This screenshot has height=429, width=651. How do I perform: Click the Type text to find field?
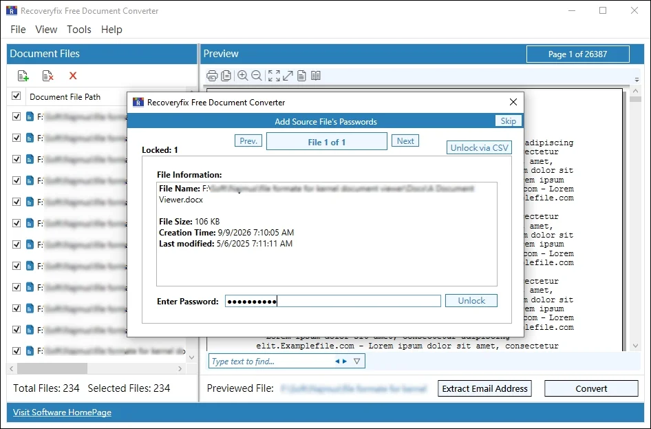click(x=270, y=362)
